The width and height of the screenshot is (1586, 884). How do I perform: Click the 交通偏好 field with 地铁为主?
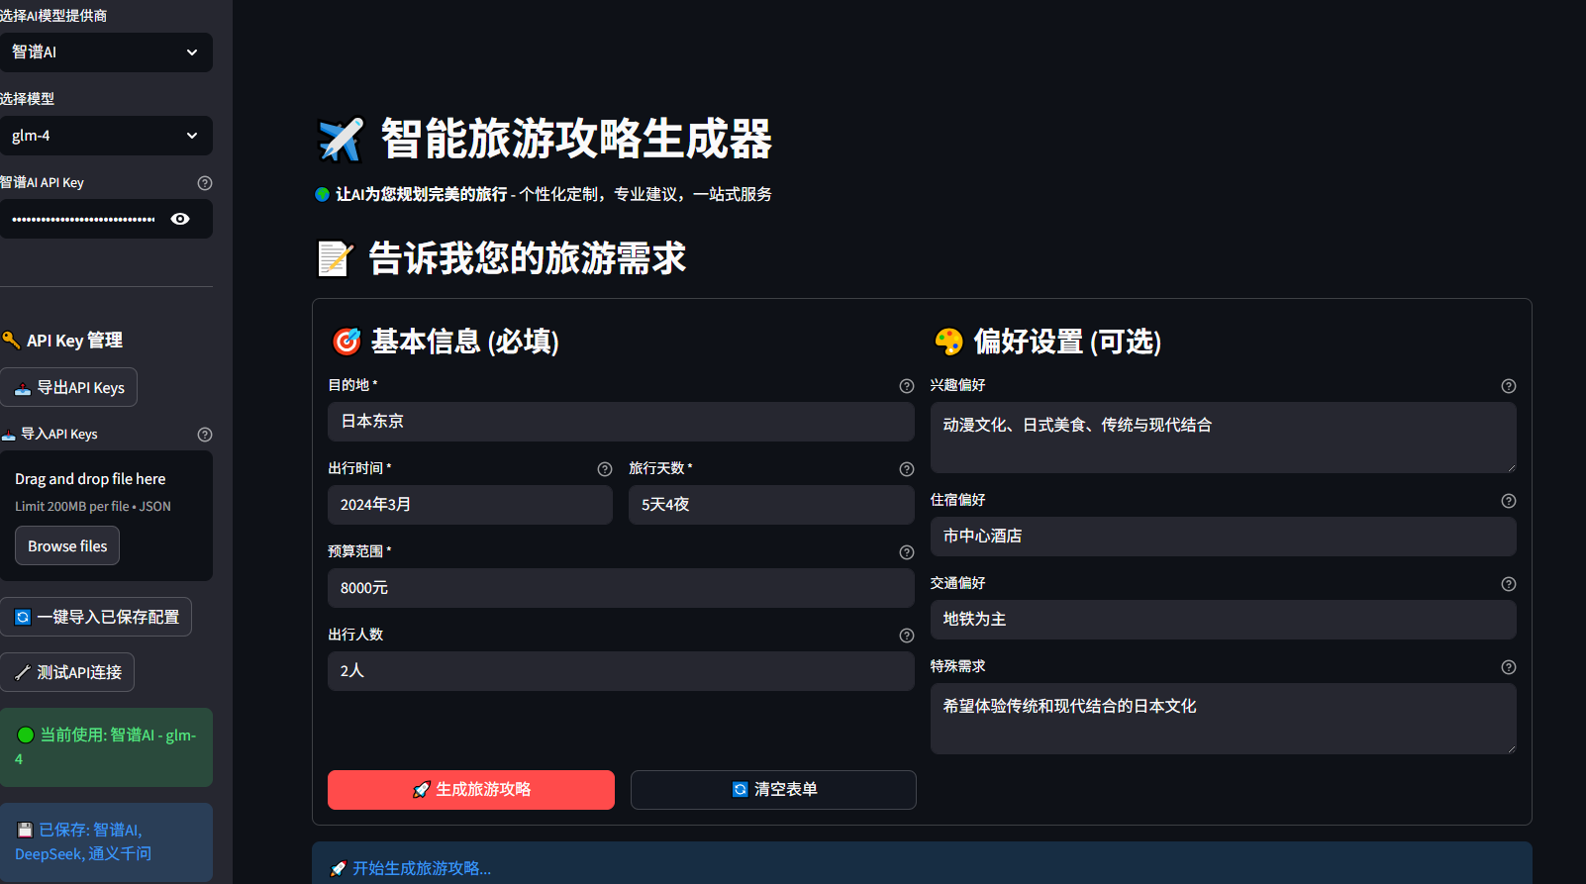(1224, 620)
